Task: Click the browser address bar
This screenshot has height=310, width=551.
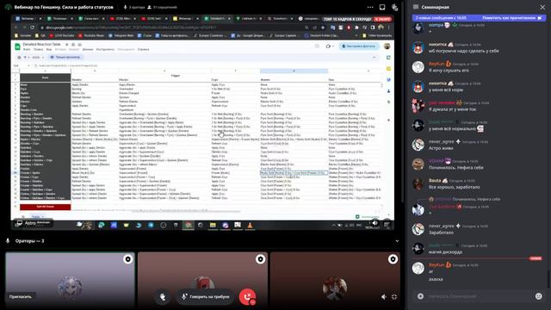Action: (x=172, y=28)
